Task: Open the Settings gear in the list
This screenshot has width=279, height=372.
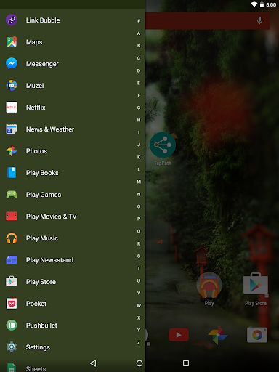Action: [12, 347]
